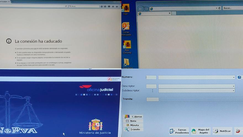Image resolution: width=243 pixels, height=137 pixels.
Task: Click the Firefox address bar
Action: (32, 6)
